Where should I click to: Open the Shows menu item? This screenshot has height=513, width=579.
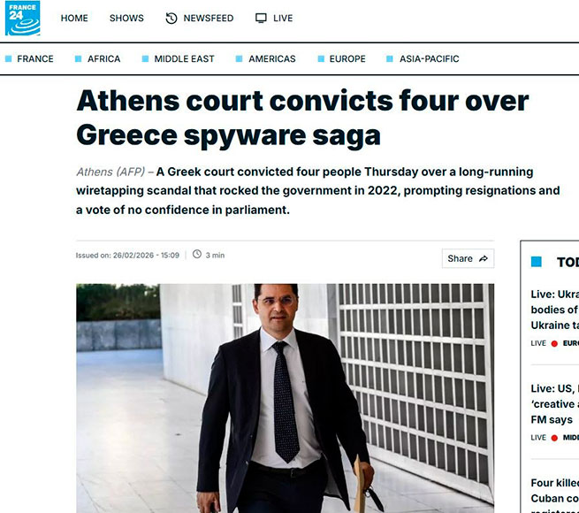click(x=126, y=18)
